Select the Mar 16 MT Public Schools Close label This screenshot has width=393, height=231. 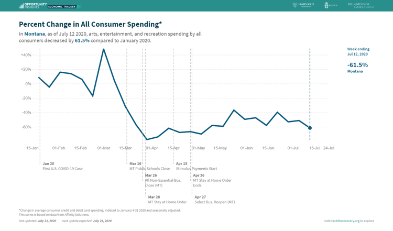tap(149, 166)
